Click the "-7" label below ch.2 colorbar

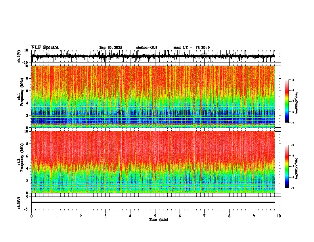(x=293, y=188)
